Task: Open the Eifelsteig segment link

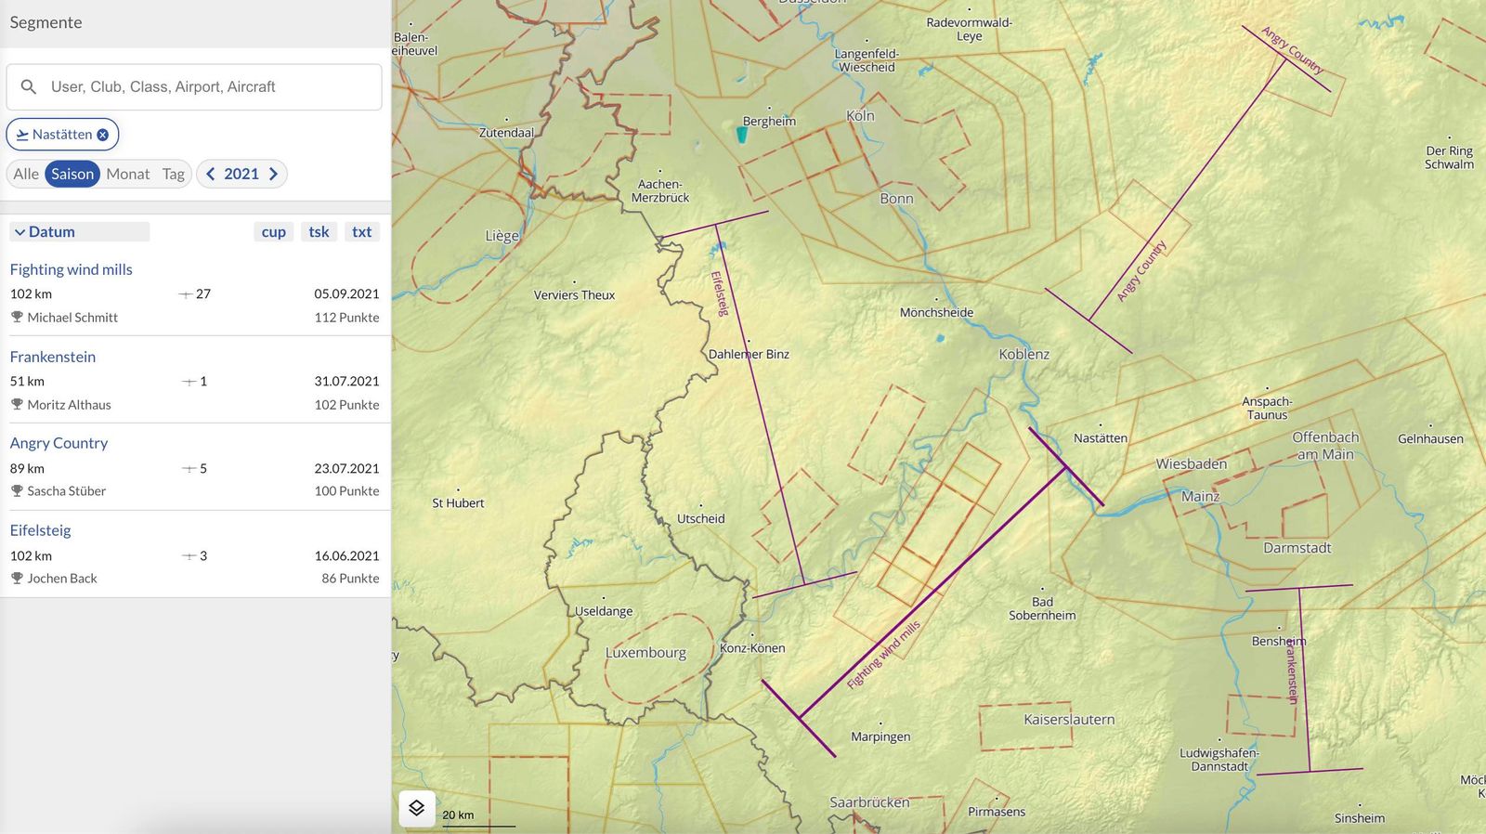Action: (41, 530)
